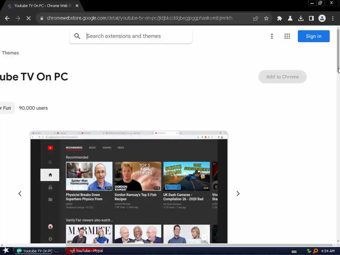Click the Fun category chip

pos(7,108)
